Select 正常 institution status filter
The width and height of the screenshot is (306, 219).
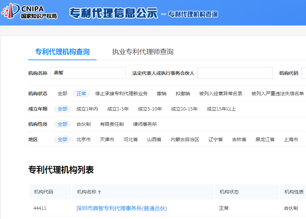tap(81, 94)
